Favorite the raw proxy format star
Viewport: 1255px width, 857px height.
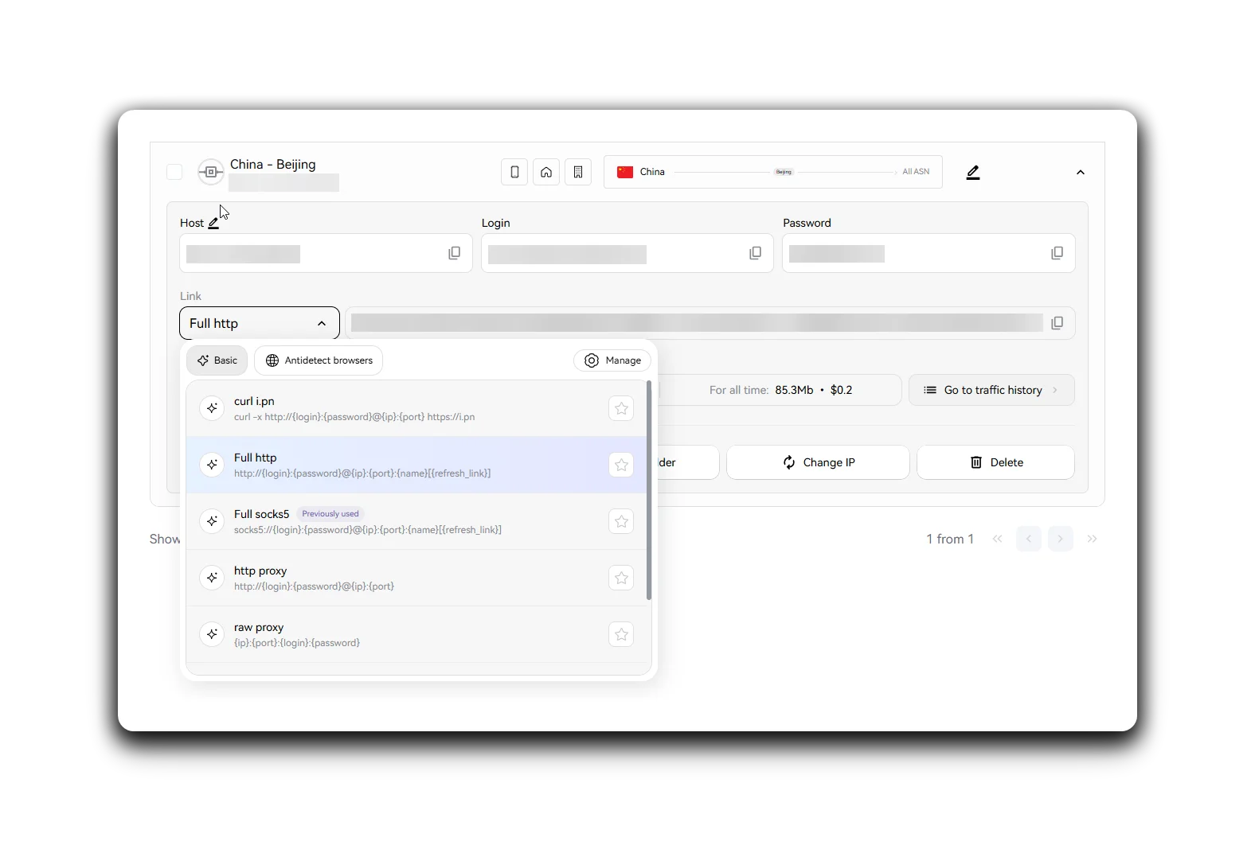click(621, 634)
